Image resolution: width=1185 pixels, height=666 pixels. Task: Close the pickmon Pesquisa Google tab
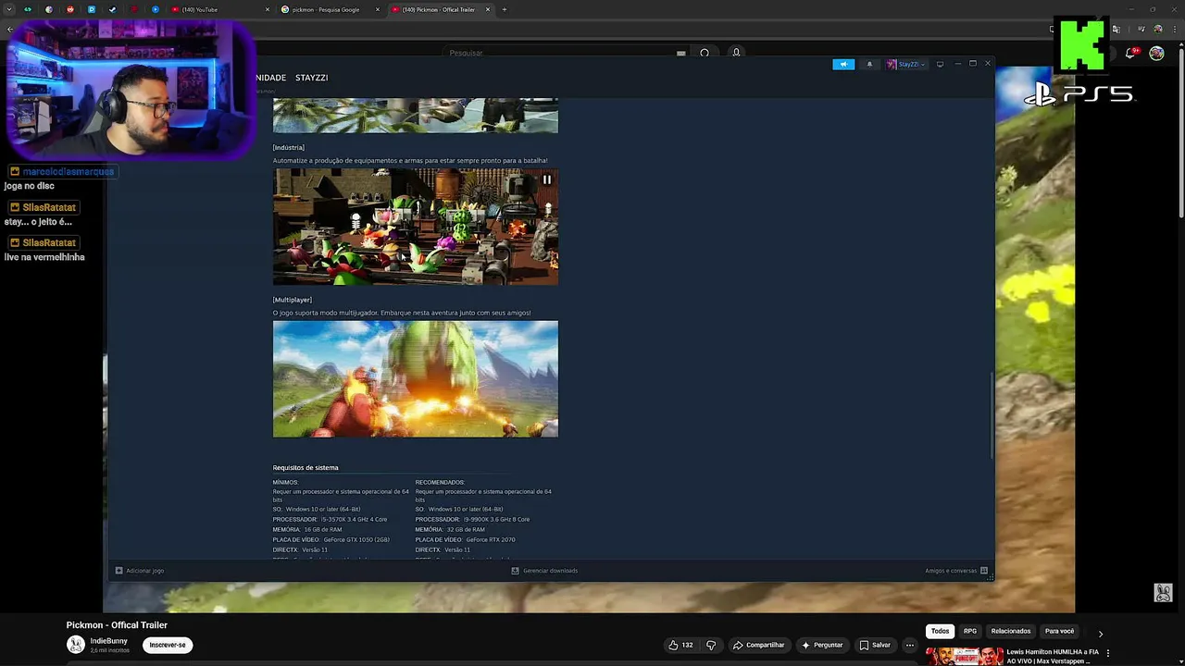click(x=378, y=9)
